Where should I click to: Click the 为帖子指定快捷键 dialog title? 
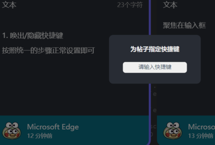(x=155, y=49)
